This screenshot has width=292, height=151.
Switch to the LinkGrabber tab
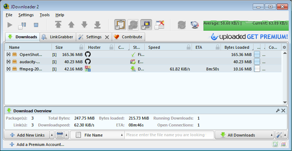[58, 37]
